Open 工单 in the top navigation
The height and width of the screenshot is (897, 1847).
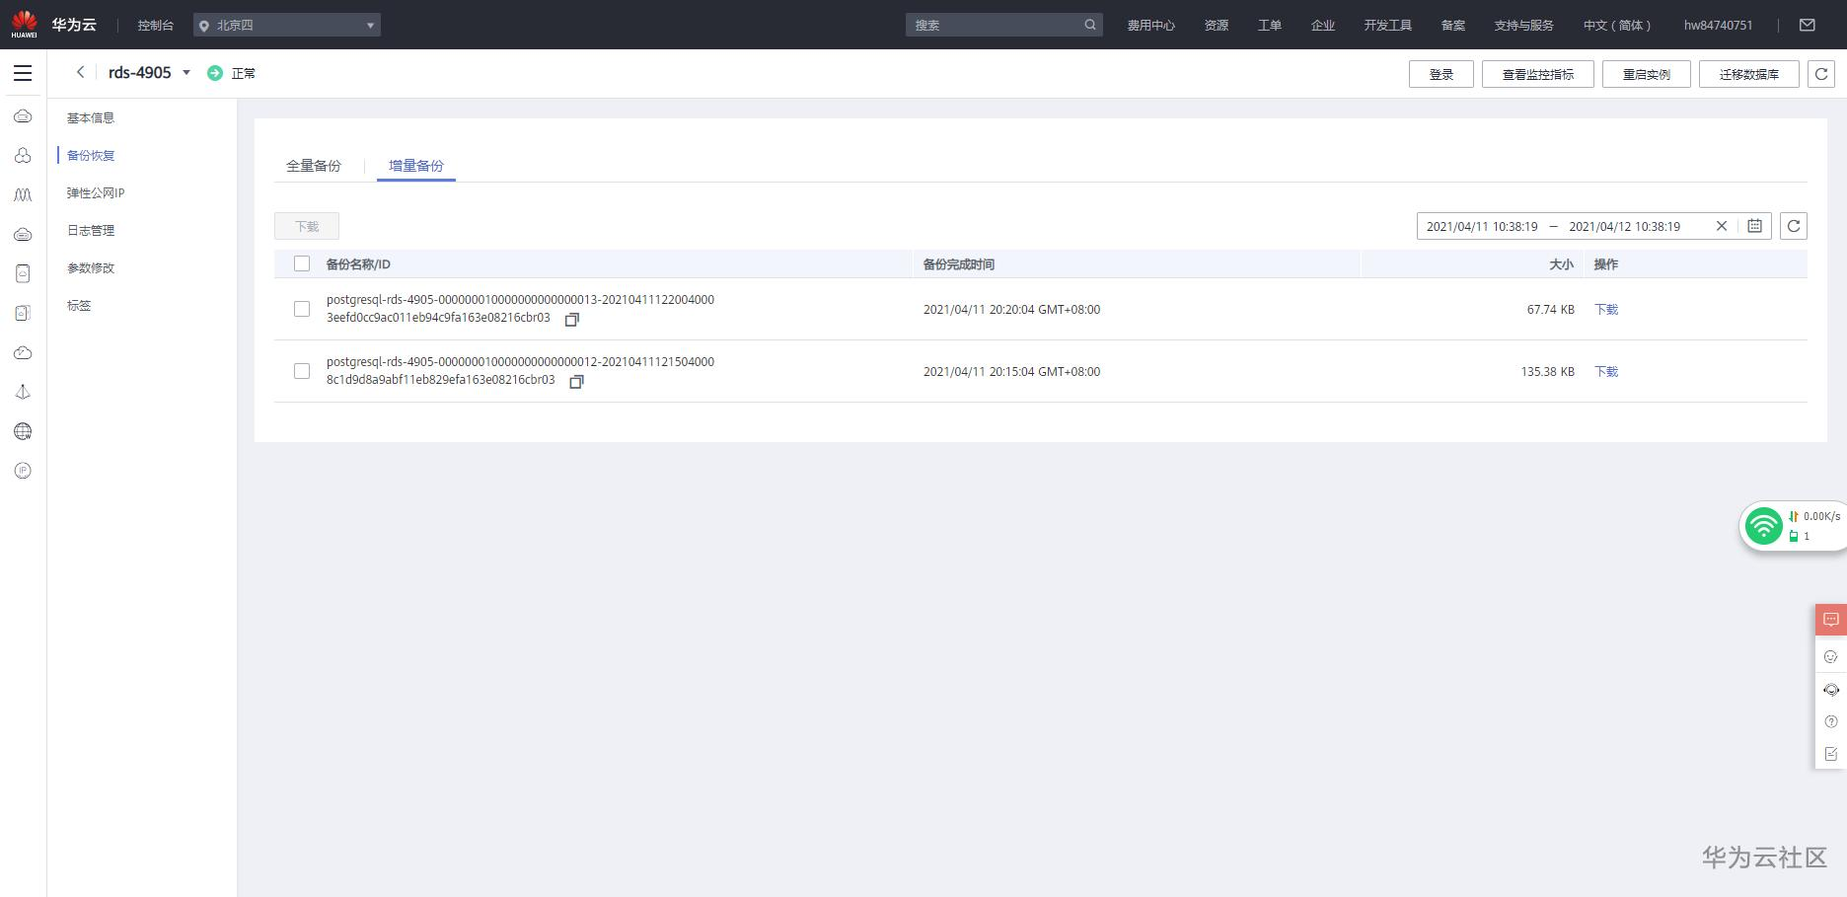coord(1270,26)
